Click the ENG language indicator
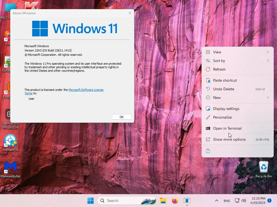Screen dimensions: 277x207 227,201
